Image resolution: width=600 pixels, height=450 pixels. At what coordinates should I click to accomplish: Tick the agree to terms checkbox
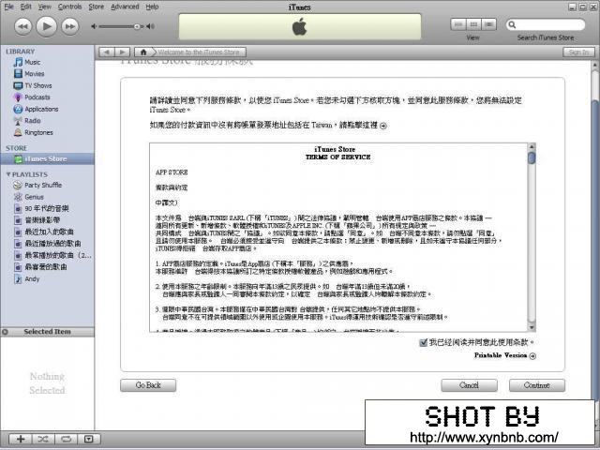click(x=423, y=342)
